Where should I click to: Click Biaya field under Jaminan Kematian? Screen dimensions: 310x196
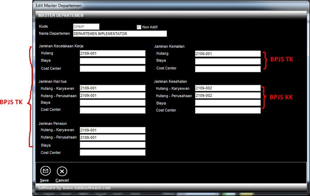coord(228,61)
